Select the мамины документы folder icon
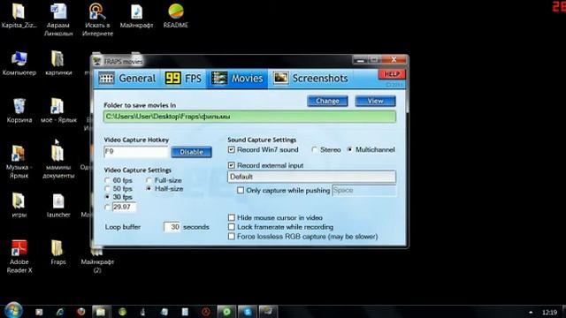 [57, 154]
